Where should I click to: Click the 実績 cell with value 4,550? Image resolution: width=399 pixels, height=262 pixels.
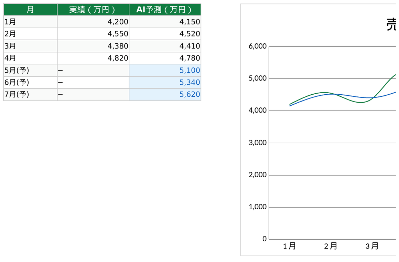click(93, 34)
